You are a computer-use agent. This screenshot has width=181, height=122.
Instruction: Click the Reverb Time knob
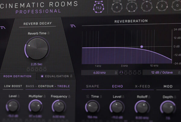pos(37,49)
